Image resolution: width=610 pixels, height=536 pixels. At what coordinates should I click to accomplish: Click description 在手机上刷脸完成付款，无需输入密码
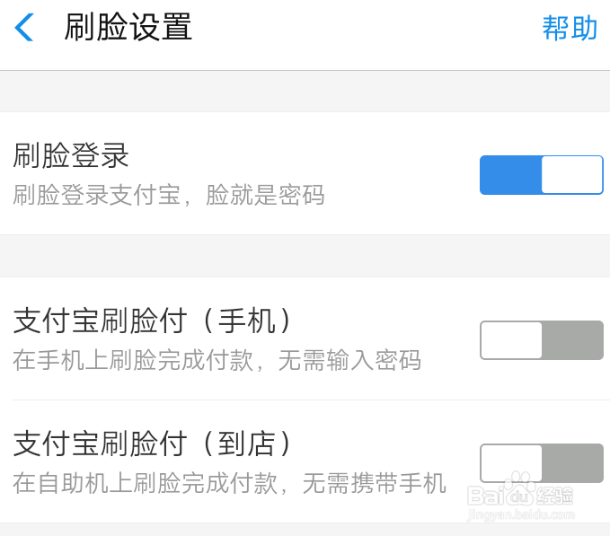(x=217, y=360)
